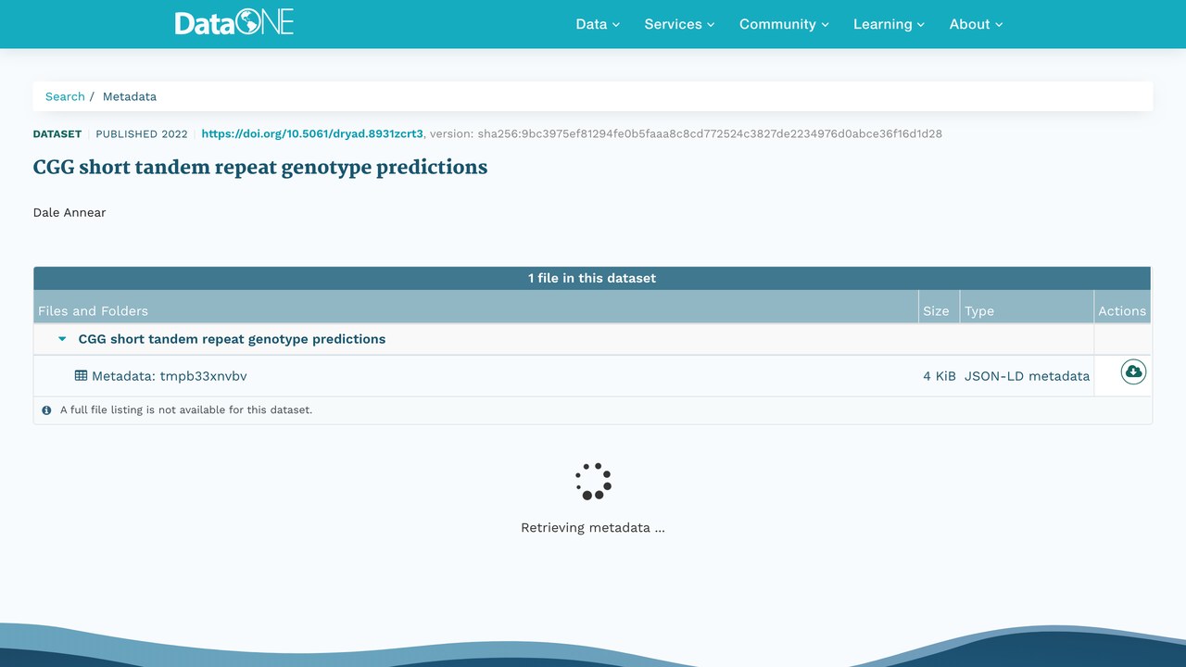The height and width of the screenshot is (667, 1186).
Task: Click the sha256 version string
Action: pos(710,133)
